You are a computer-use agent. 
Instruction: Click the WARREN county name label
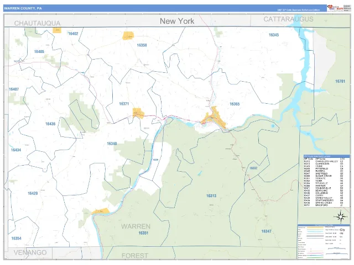point(136,226)
